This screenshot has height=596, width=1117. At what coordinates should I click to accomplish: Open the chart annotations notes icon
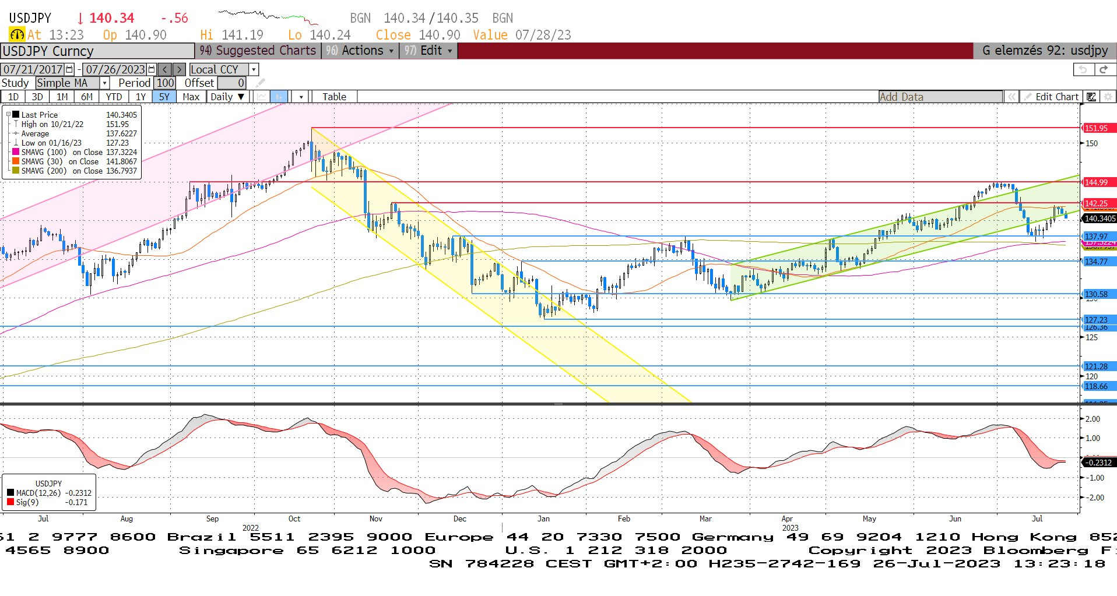point(1091,97)
